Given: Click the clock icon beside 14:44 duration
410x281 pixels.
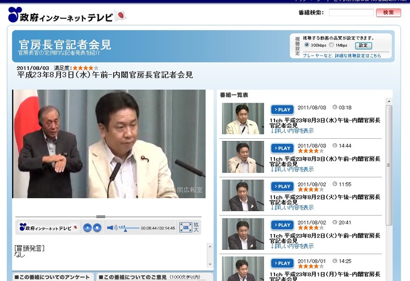Looking at the screenshot, I should click(335, 146).
